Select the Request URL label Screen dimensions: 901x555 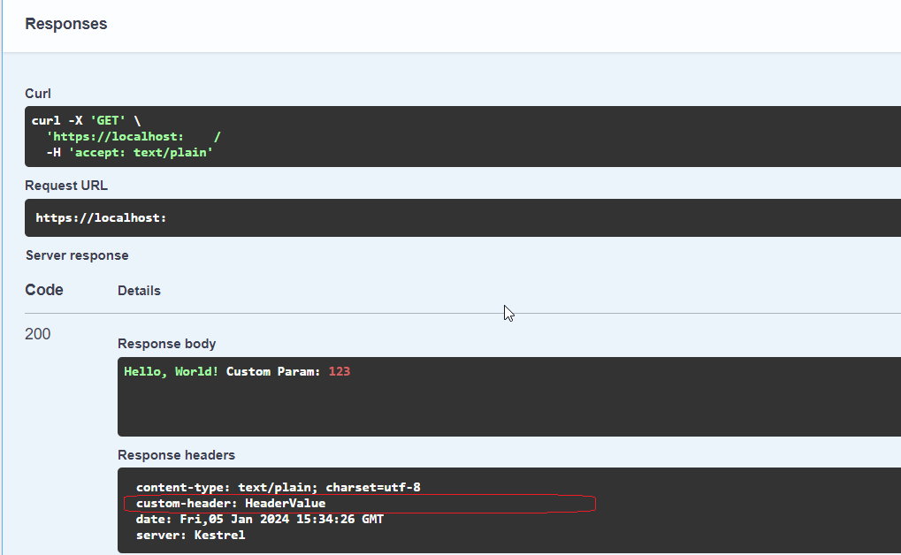(66, 186)
